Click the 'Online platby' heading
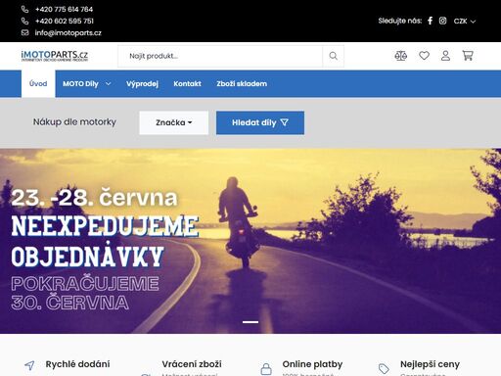The height and width of the screenshot is (376, 501). click(312, 364)
